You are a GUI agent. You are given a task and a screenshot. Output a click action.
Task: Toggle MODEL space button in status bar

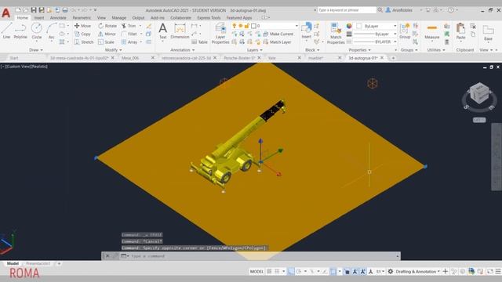(x=256, y=272)
